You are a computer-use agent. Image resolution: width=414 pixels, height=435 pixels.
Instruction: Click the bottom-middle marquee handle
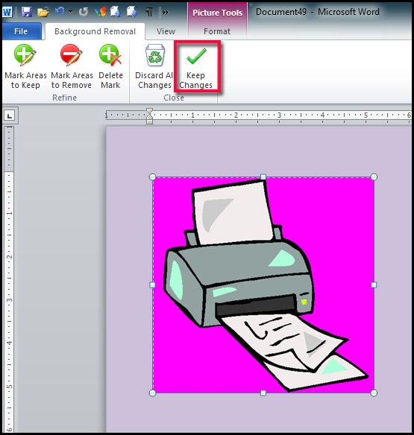click(x=263, y=393)
